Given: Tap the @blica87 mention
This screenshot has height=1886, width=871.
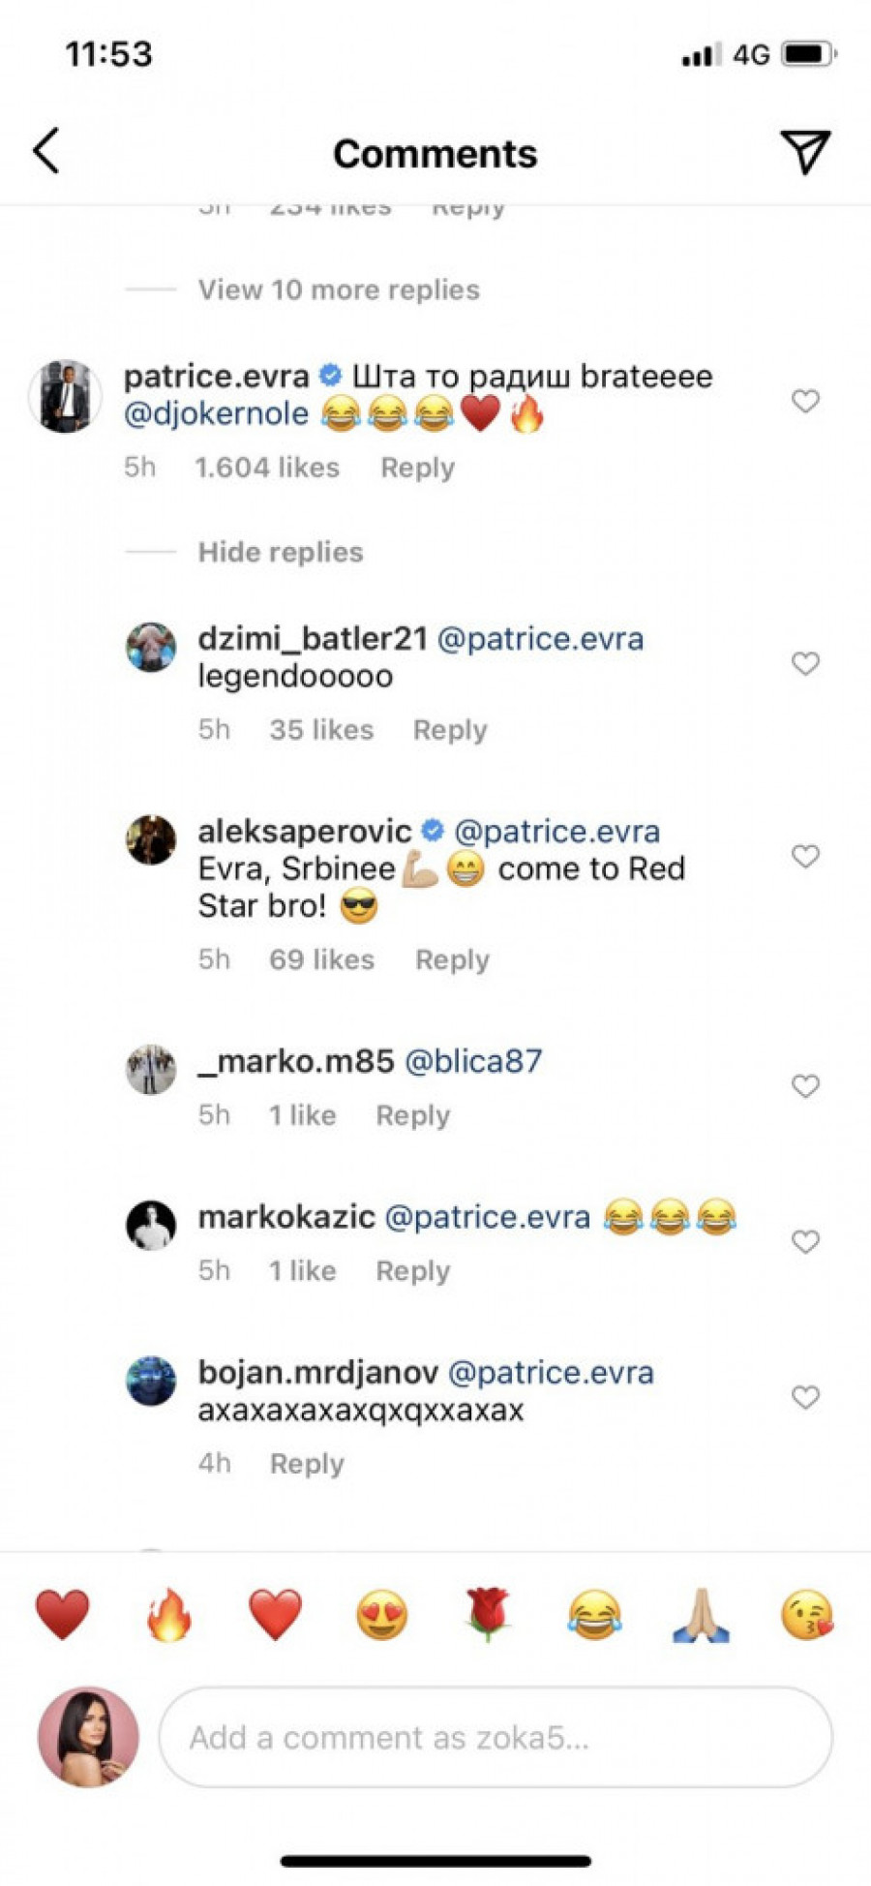Looking at the screenshot, I should 473,1061.
